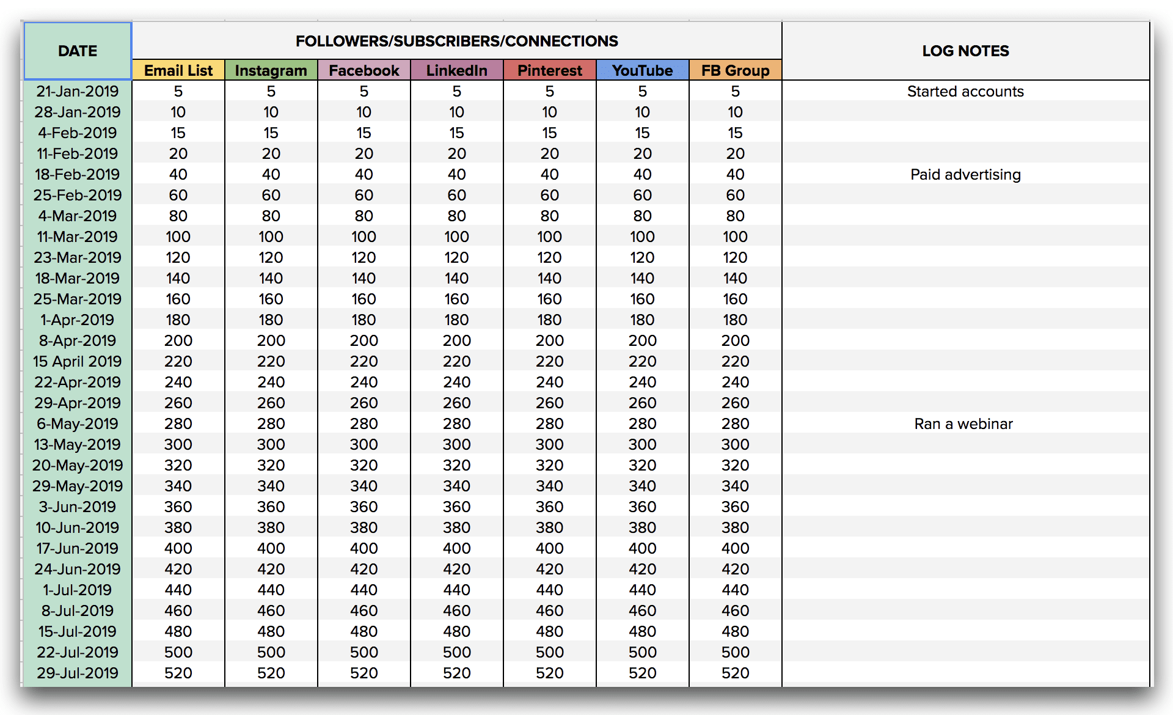The width and height of the screenshot is (1173, 715).
Task: Click the first Email List value of 5
Action: tap(178, 91)
